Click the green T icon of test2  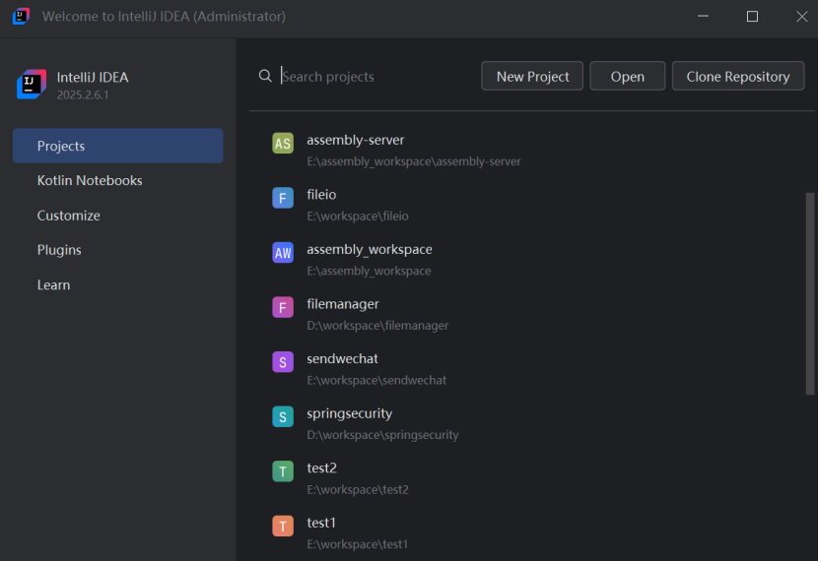(283, 471)
